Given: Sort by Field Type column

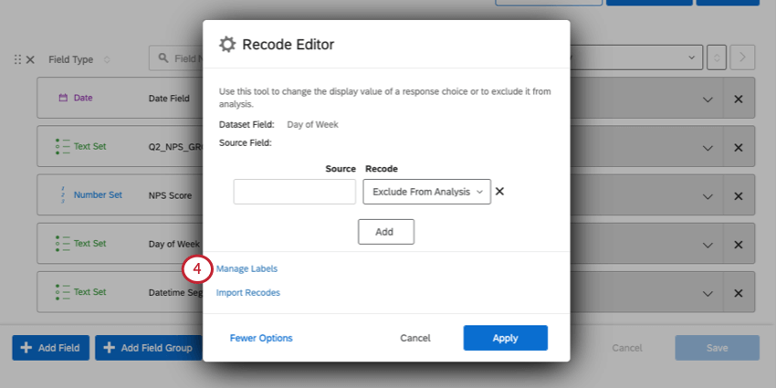Looking at the screenshot, I should 107,59.
